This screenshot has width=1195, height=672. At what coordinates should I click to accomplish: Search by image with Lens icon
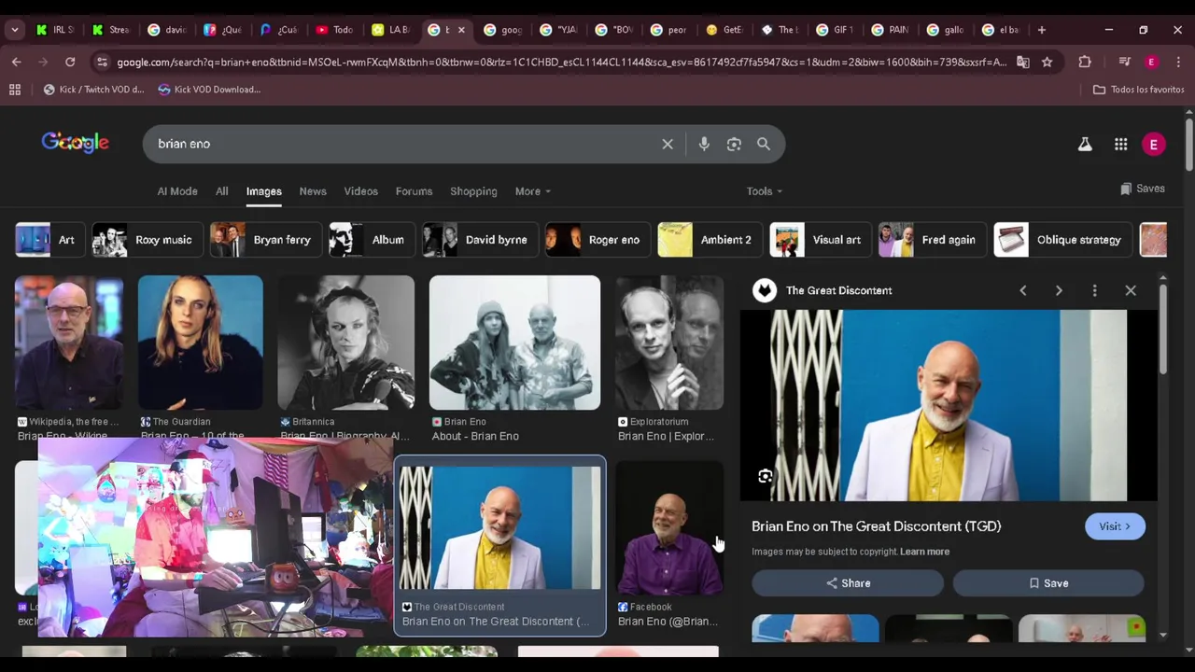click(734, 144)
